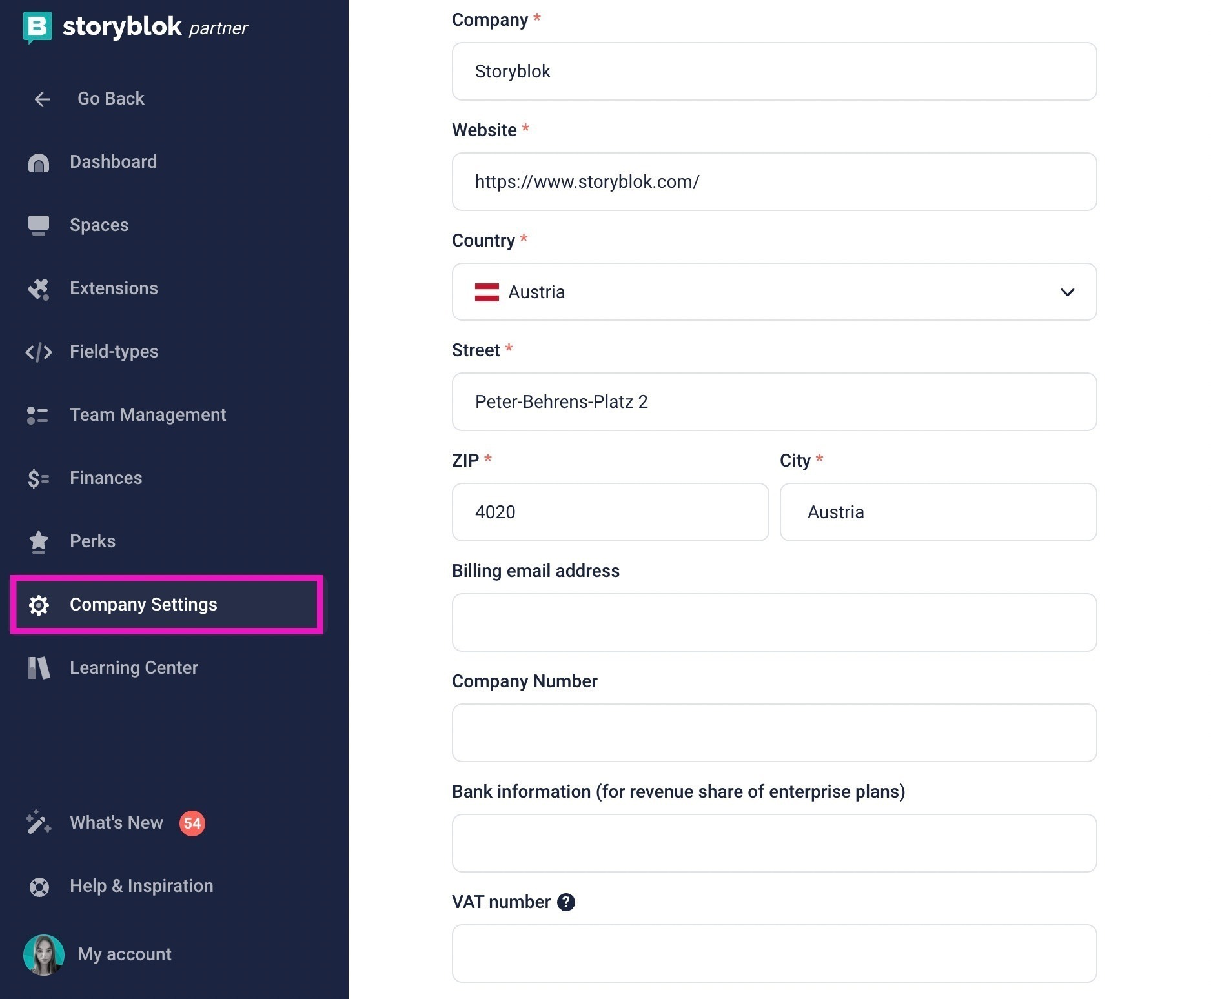The image size is (1211, 999).
Task: Go to What's New with 54 badge
Action: click(115, 823)
